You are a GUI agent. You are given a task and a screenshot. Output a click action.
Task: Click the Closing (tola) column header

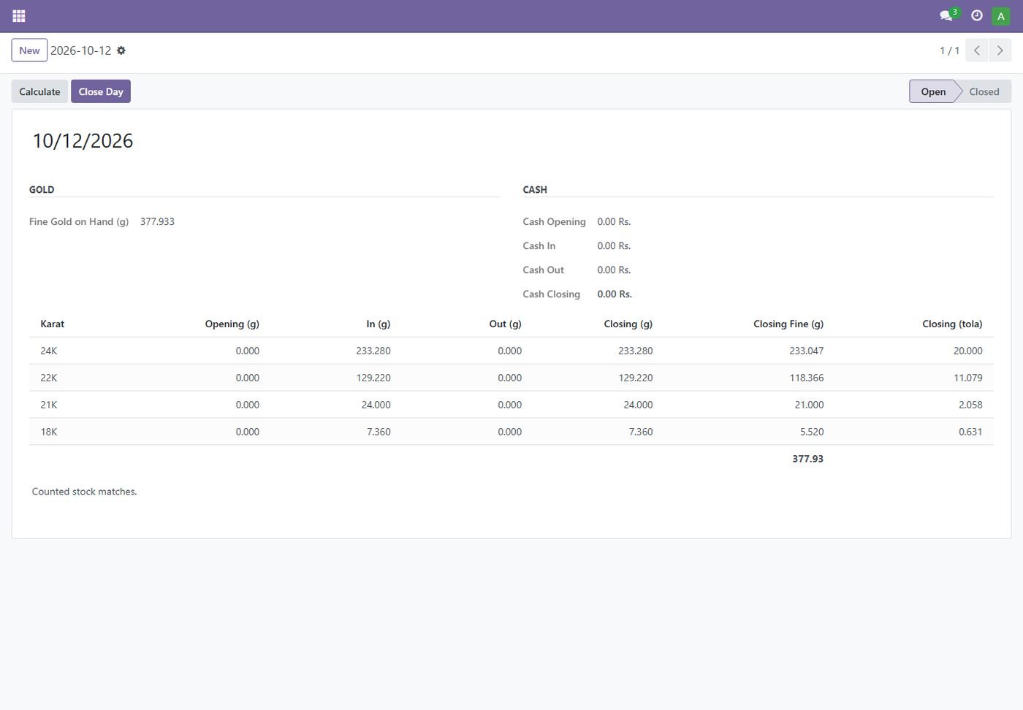pyautogui.click(x=952, y=324)
